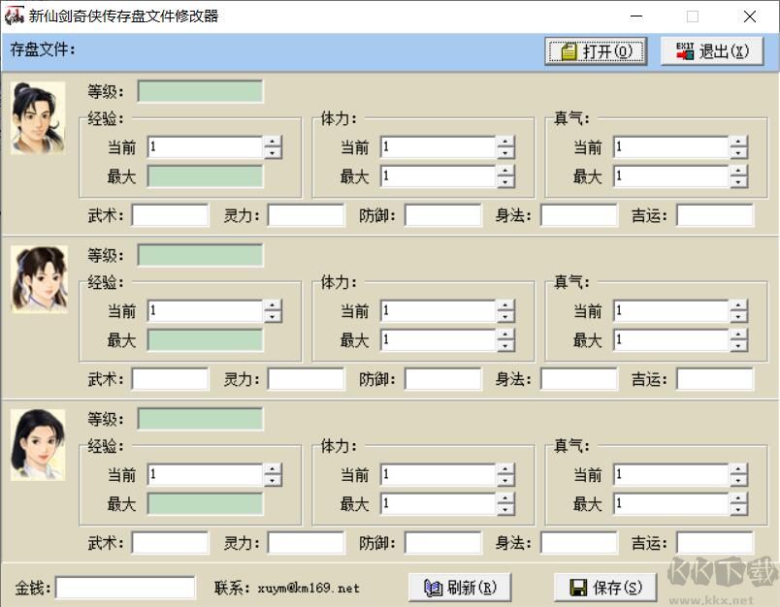Click the 打开(O) open file button
Screen dimensions: 780x607
point(596,50)
